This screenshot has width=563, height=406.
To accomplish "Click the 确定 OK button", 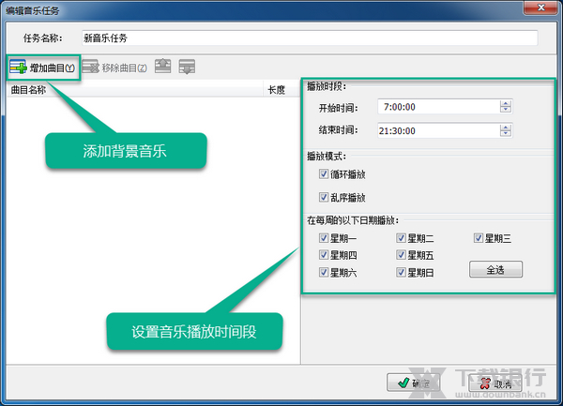I will click(x=413, y=383).
